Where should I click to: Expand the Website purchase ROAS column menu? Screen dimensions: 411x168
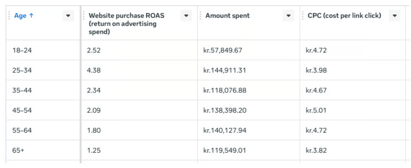186,16
